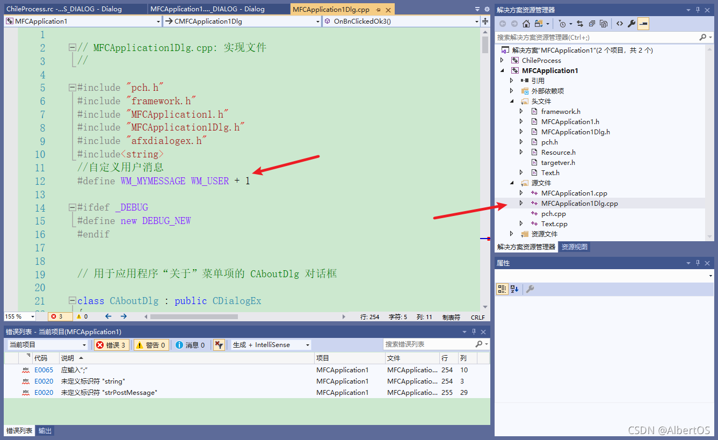
Task: Click Code (代码) column header
Action: 45,358
